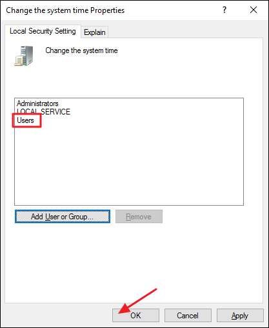
Task: Click empty space inside the accounts list box
Action: (129, 164)
